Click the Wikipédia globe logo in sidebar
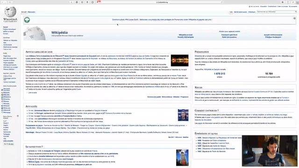This screenshot has height=168, width=299. 10,12
